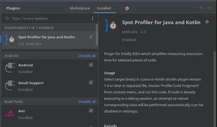Switch to the Marketplace tab
The image size is (217, 127).
pos(80,8)
